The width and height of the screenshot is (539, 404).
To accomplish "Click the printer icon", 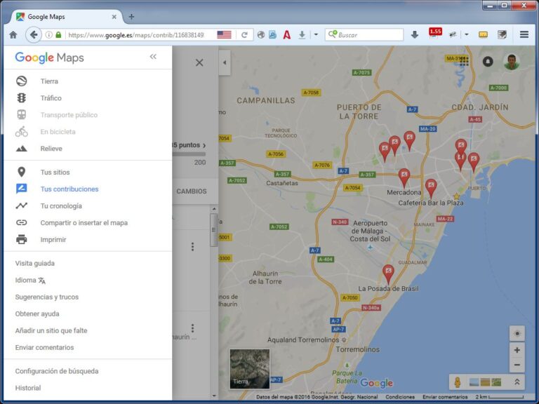I will pos(21,239).
